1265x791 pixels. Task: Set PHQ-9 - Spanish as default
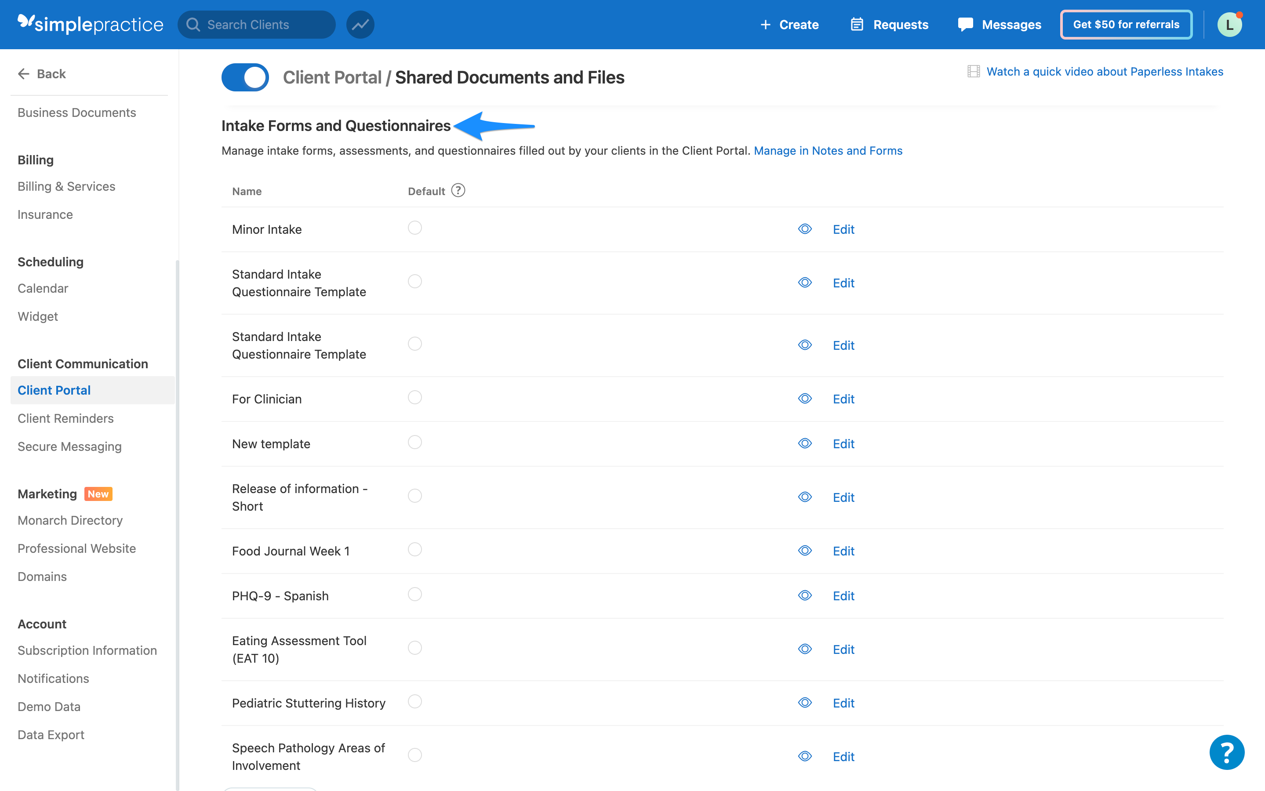[x=415, y=594]
